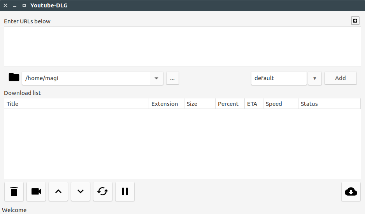Click the ETA column header
The width and height of the screenshot is (365, 214).
(x=254, y=104)
